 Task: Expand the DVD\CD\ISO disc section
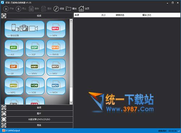pos(37,119)
